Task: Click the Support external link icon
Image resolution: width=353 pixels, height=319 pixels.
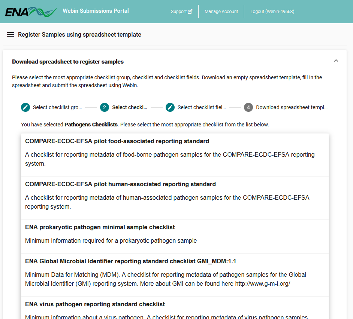Action: [190, 12]
